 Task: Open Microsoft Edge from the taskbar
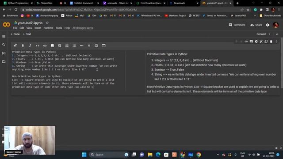[158, 155]
